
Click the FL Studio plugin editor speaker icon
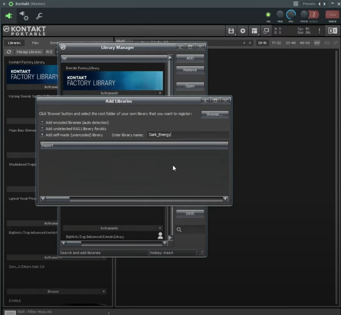[9, 15]
